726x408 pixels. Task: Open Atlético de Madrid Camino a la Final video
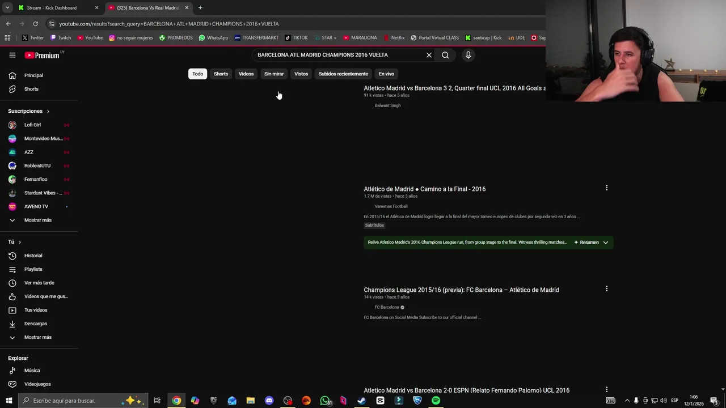click(x=424, y=189)
